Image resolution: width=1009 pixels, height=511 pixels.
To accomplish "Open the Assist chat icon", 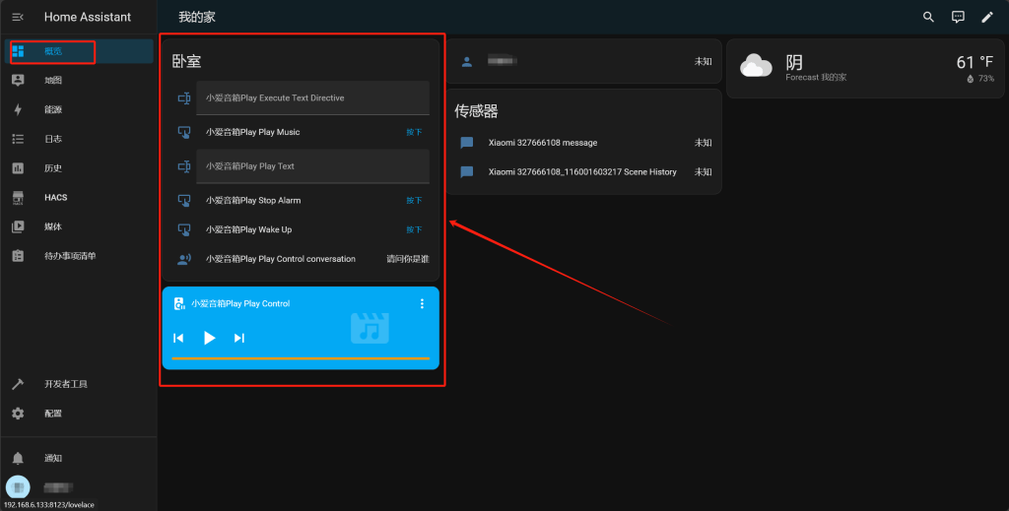I will 958,17.
